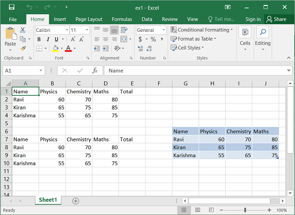Click the zoom slider in status bar

[x=245, y=210]
